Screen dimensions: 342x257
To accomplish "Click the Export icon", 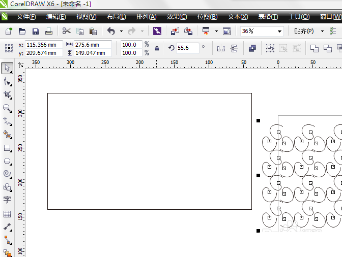I will coord(188,31).
